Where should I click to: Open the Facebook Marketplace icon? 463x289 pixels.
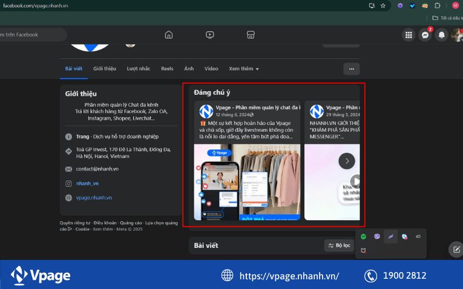(251, 35)
